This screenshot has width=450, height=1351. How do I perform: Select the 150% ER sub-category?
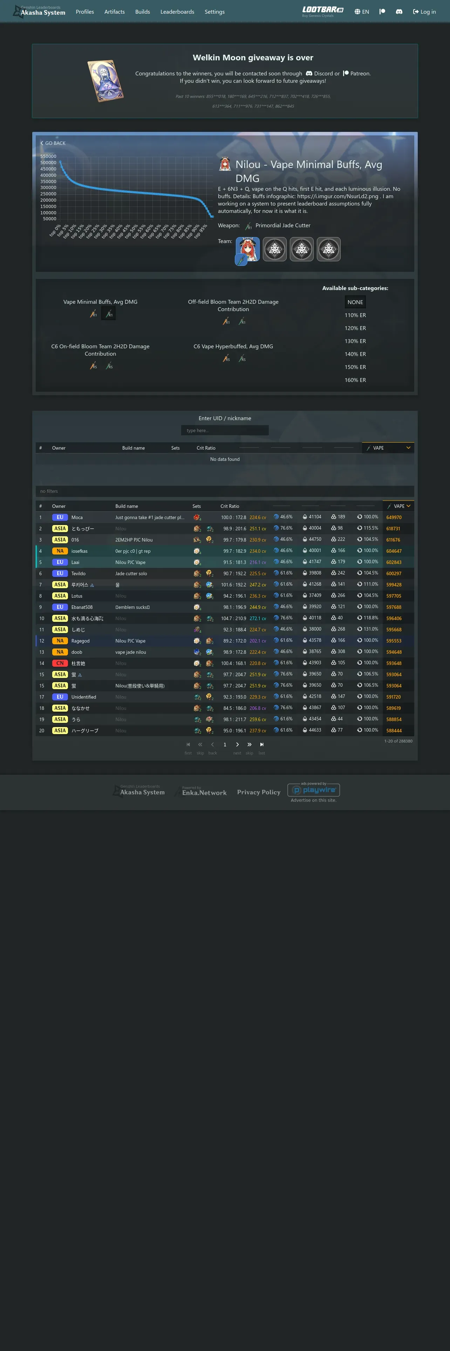[355, 367]
